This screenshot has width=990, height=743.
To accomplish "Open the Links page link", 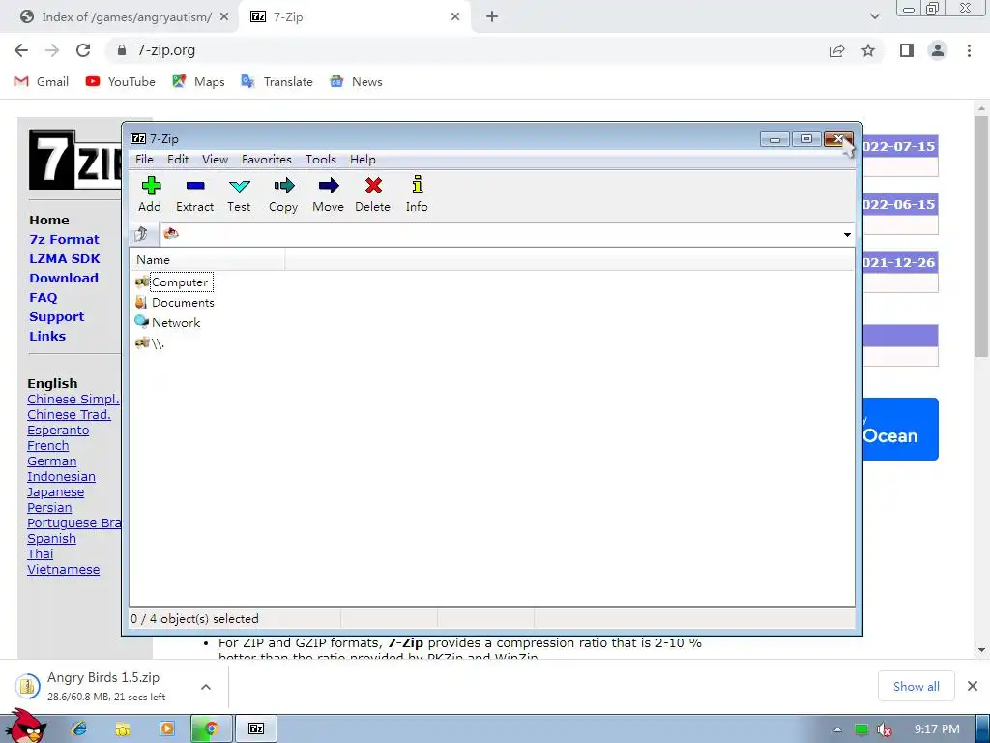I will click(x=47, y=336).
